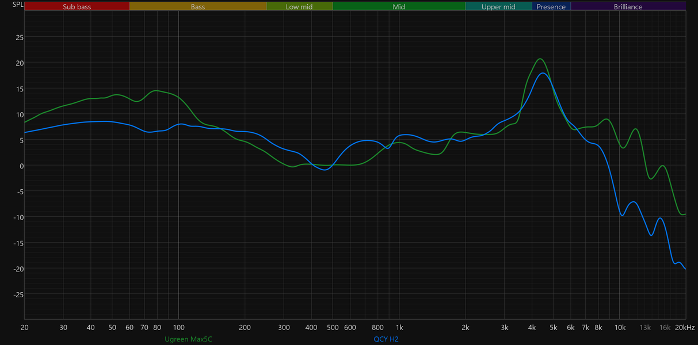
Task: Click the 20kHz axis end label
Action: click(685, 327)
